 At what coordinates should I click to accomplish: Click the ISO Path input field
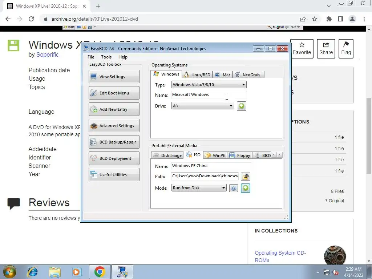[x=205, y=176]
